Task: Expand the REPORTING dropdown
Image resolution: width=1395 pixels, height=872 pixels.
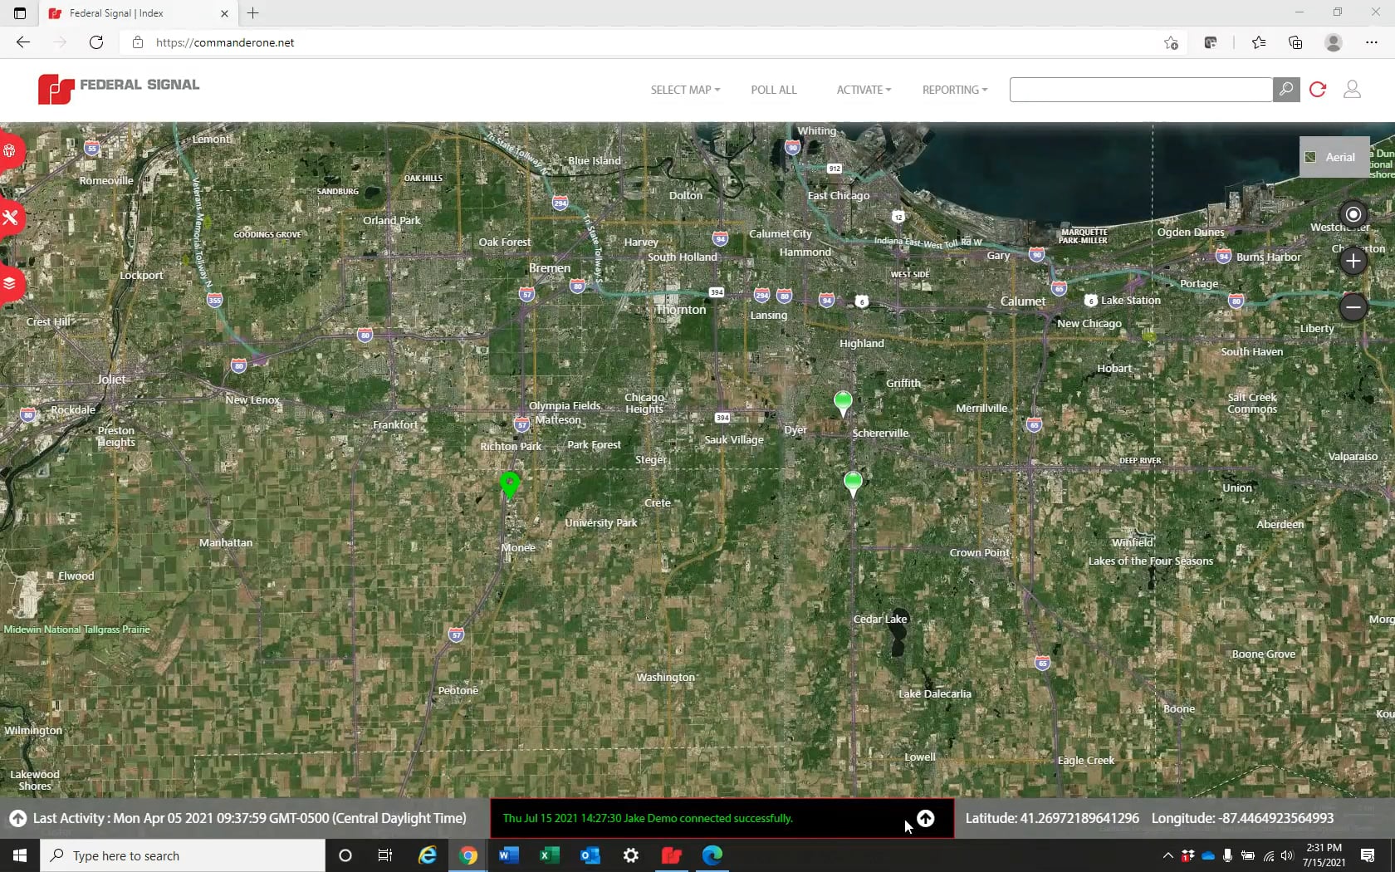Action: 953,90
